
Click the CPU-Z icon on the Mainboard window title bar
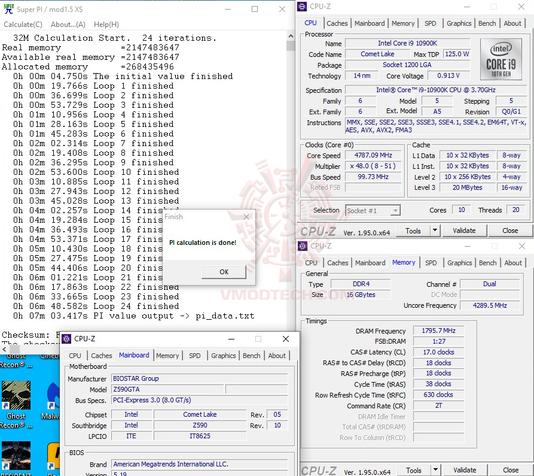66,339
